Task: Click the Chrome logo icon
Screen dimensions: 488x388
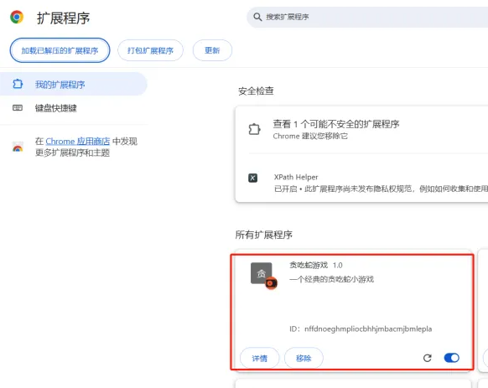Action: pyautogui.click(x=17, y=17)
